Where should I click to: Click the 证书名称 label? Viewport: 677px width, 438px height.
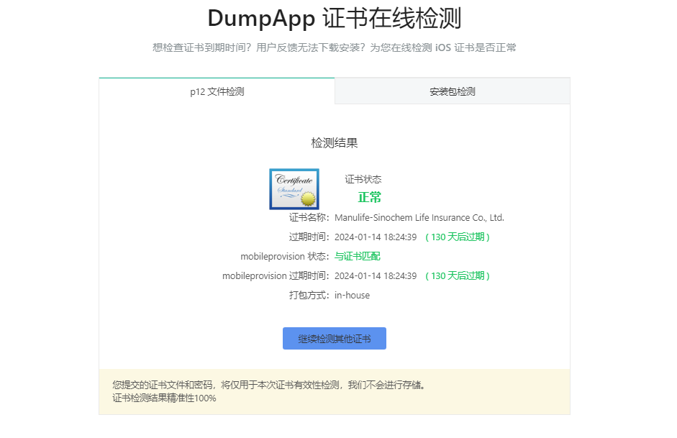tap(309, 217)
